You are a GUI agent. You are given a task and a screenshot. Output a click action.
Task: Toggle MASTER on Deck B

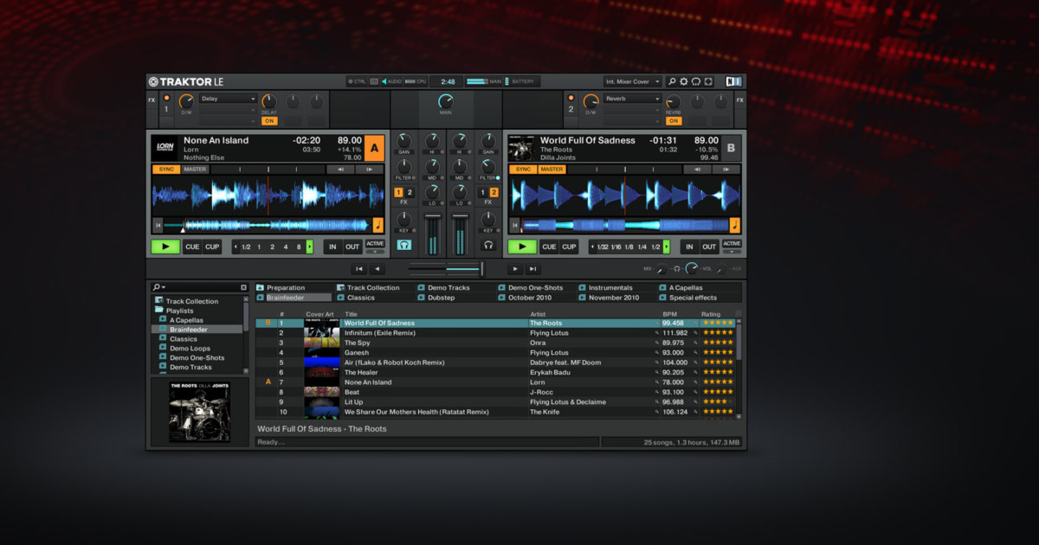point(552,170)
